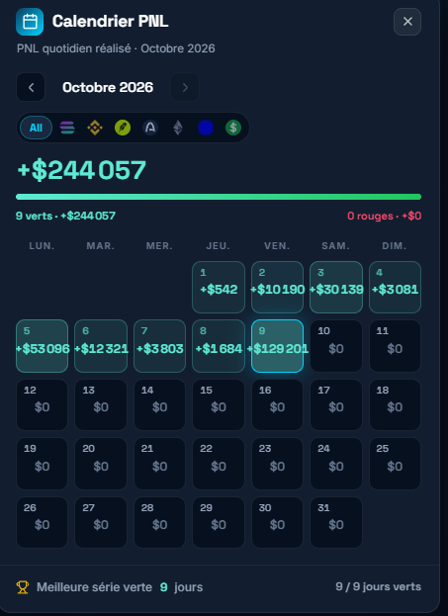Click day 12 cell with $0
448x616 pixels.
(x=43, y=404)
